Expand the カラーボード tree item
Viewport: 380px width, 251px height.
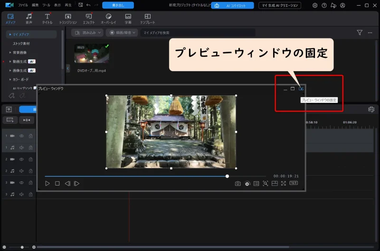[10, 79]
